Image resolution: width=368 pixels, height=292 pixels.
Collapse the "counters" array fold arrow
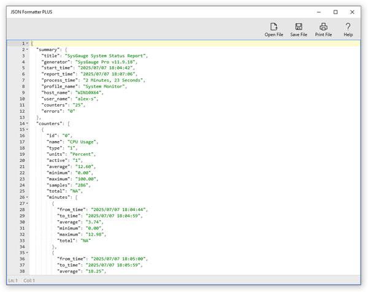click(27, 123)
